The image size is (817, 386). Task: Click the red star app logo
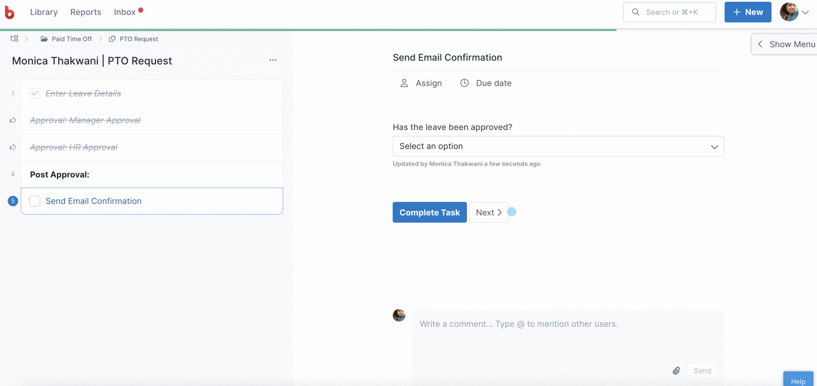click(10, 12)
